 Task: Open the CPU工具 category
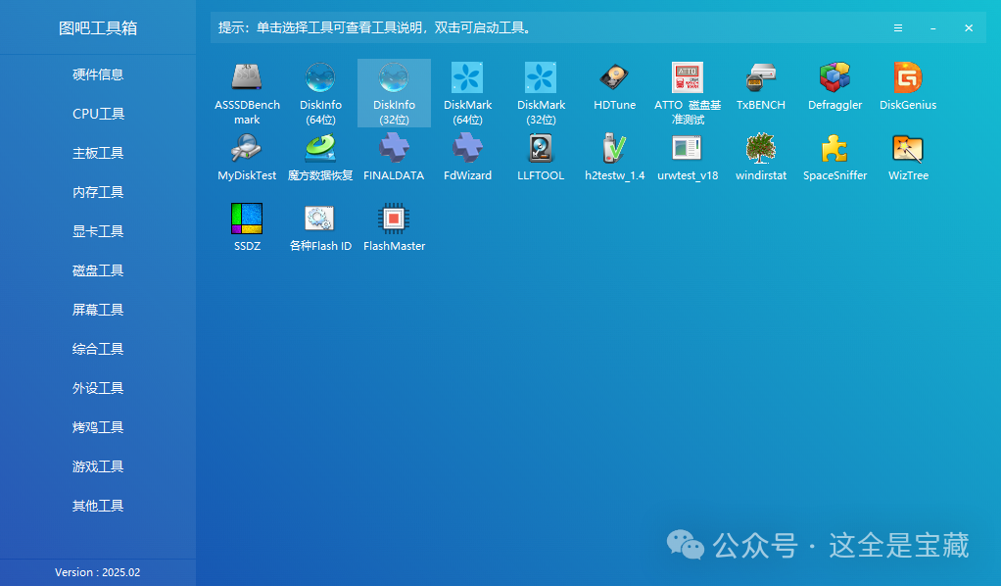pos(98,114)
